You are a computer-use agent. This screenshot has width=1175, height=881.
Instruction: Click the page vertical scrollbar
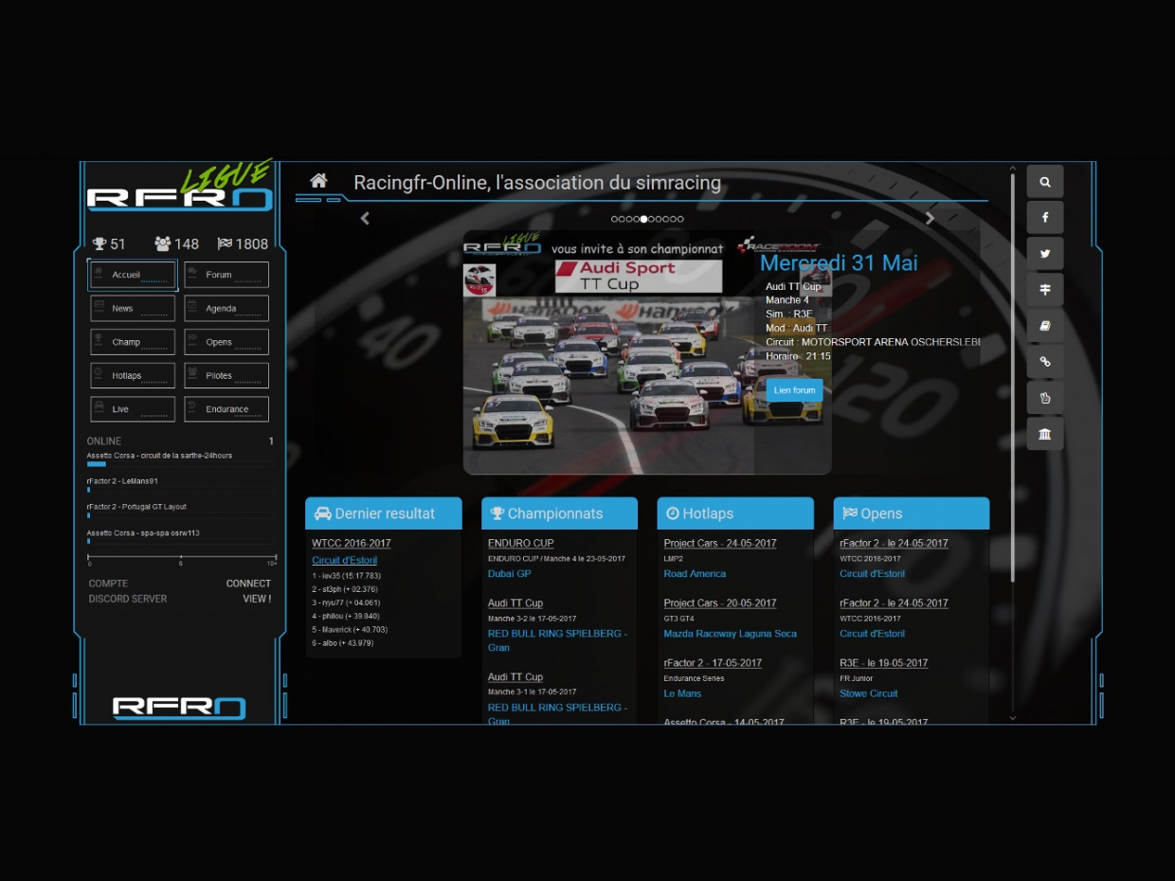[x=1012, y=379]
